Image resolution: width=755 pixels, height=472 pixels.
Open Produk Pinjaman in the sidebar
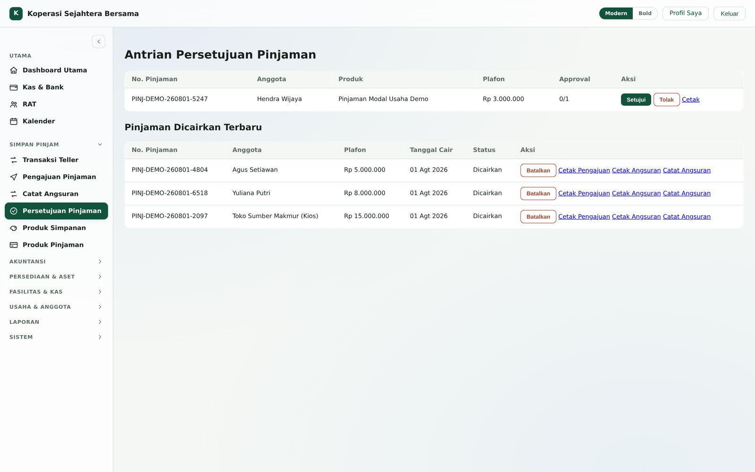point(56,245)
